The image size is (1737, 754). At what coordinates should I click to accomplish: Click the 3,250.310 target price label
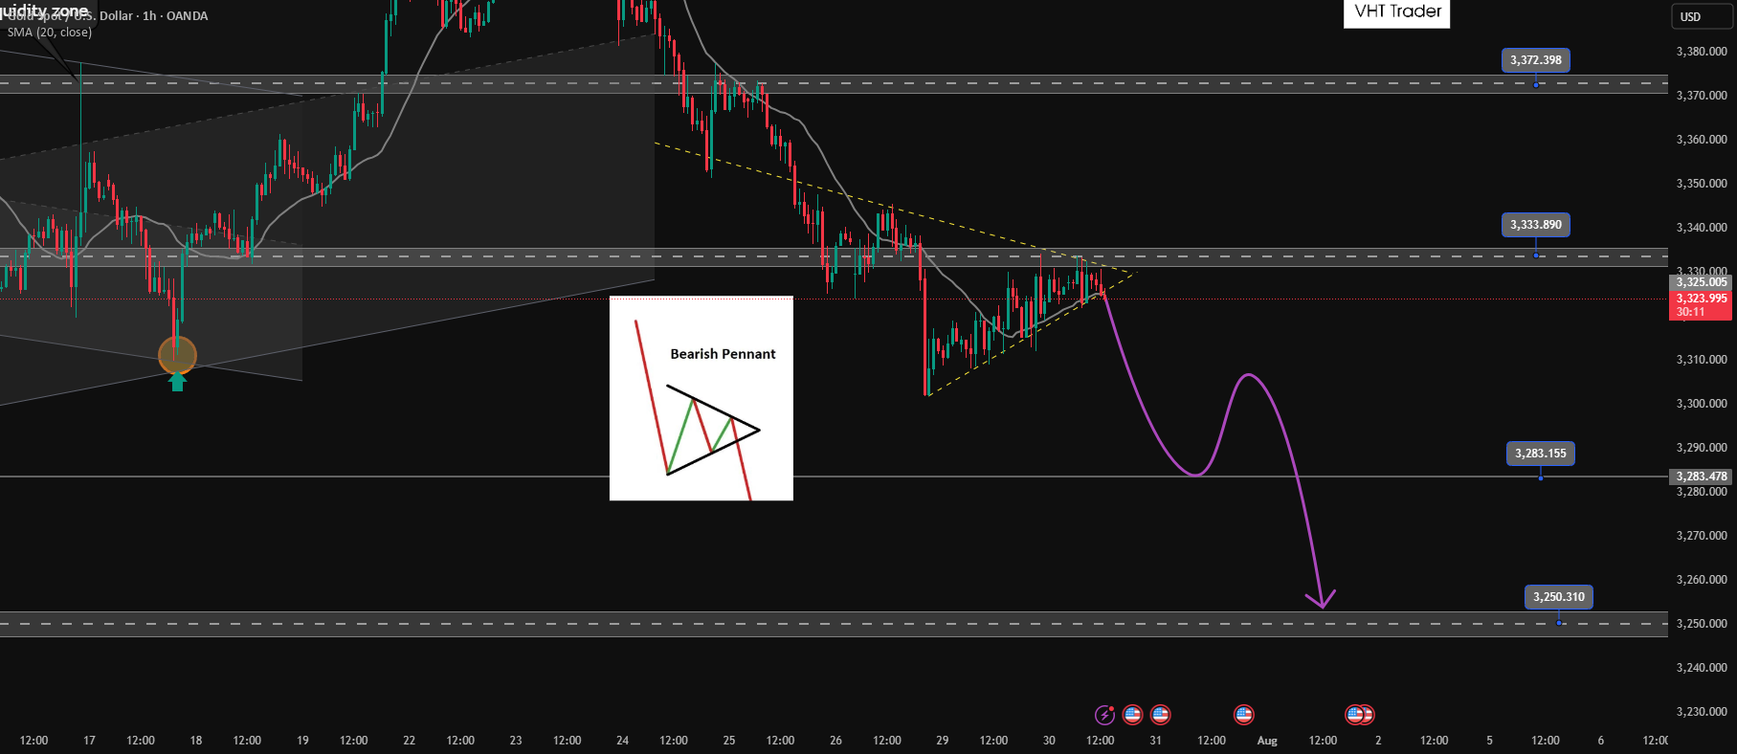click(x=1558, y=597)
